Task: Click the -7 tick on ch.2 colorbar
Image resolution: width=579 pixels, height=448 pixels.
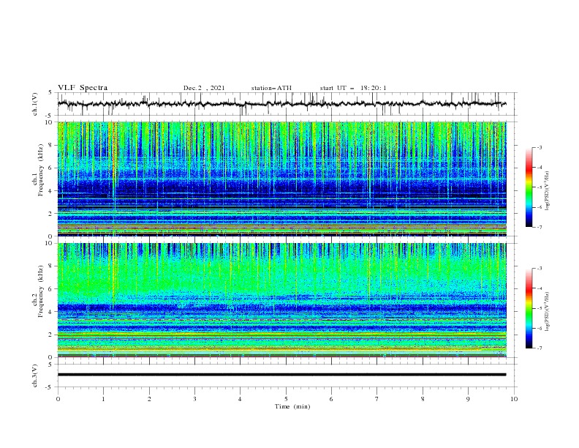Action: [x=540, y=348]
